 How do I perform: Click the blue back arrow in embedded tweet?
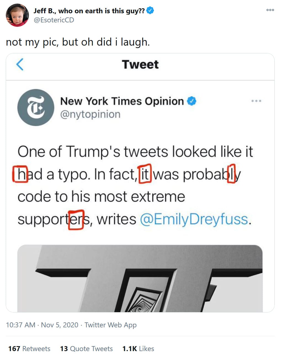[20, 64]
